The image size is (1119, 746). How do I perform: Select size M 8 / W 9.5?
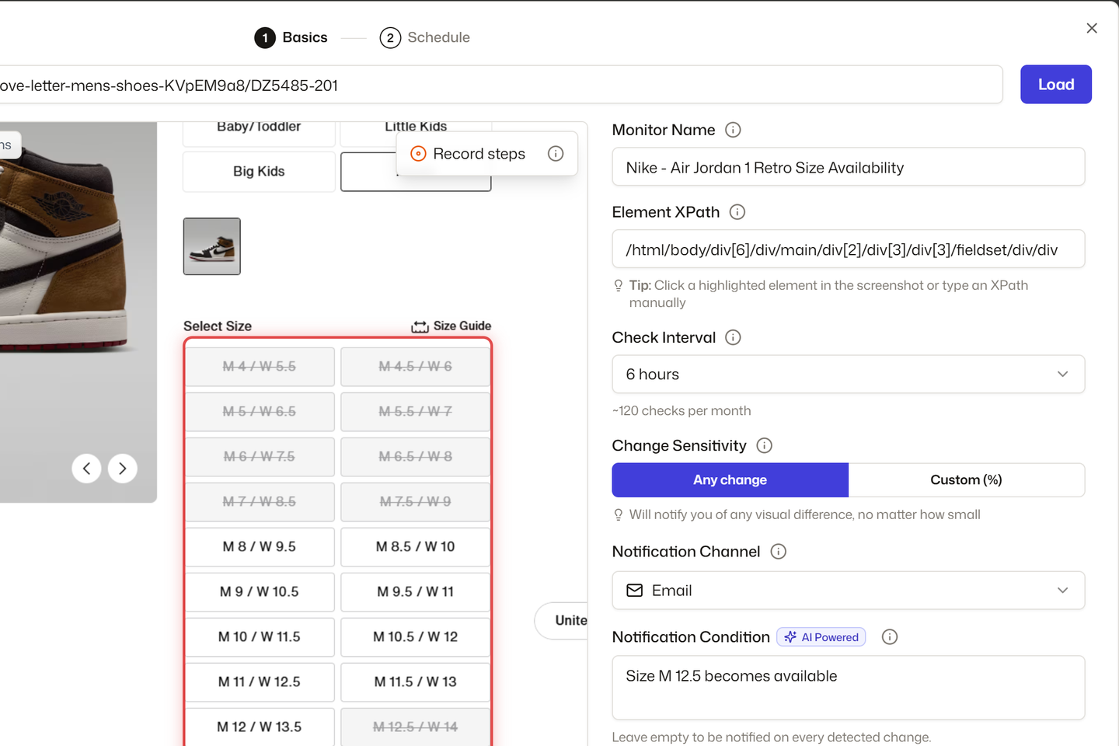tap(260, 547)
